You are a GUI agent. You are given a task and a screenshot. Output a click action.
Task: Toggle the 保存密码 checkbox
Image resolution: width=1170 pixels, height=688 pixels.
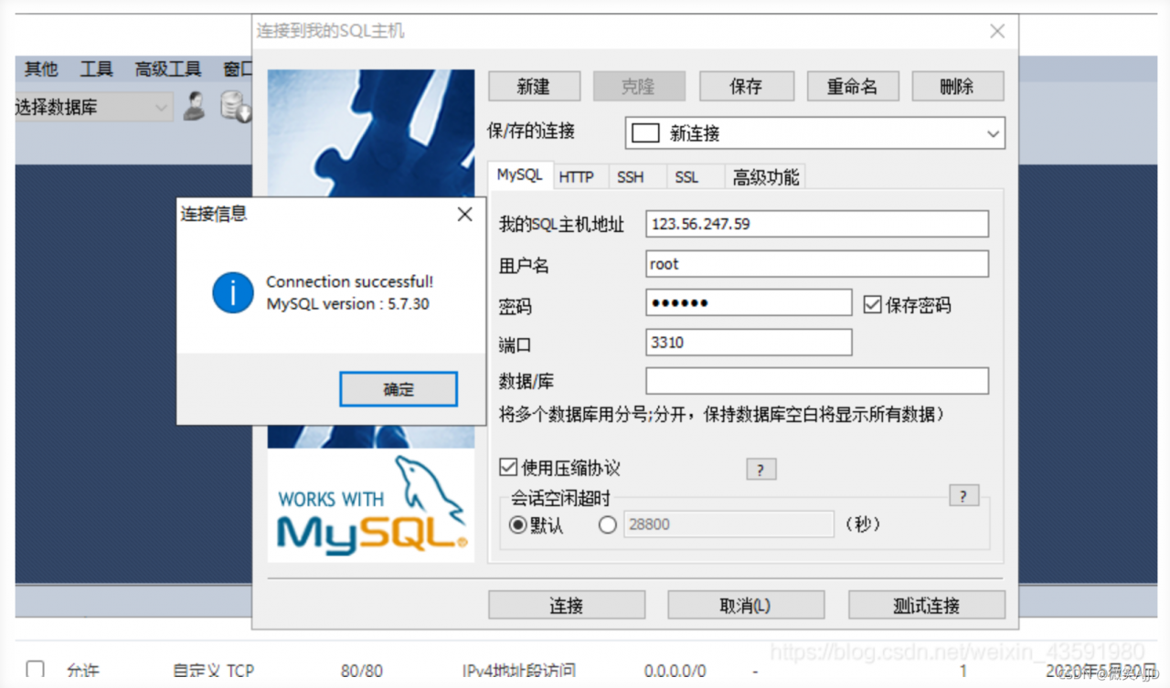click(x=872, y=304)
